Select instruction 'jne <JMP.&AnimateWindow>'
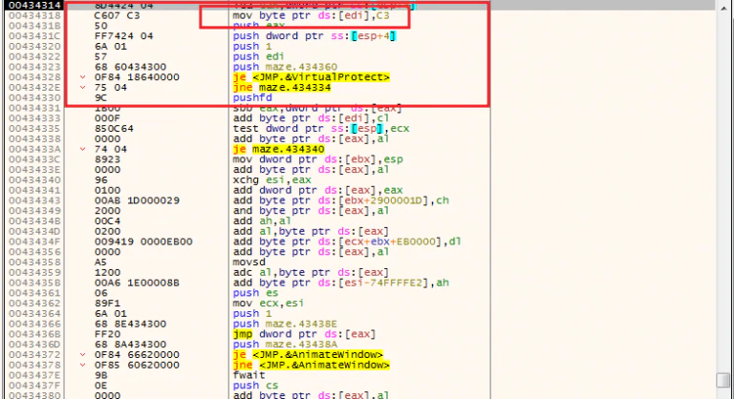The width and height of the screenshot is (734, 399). point(312,366)
